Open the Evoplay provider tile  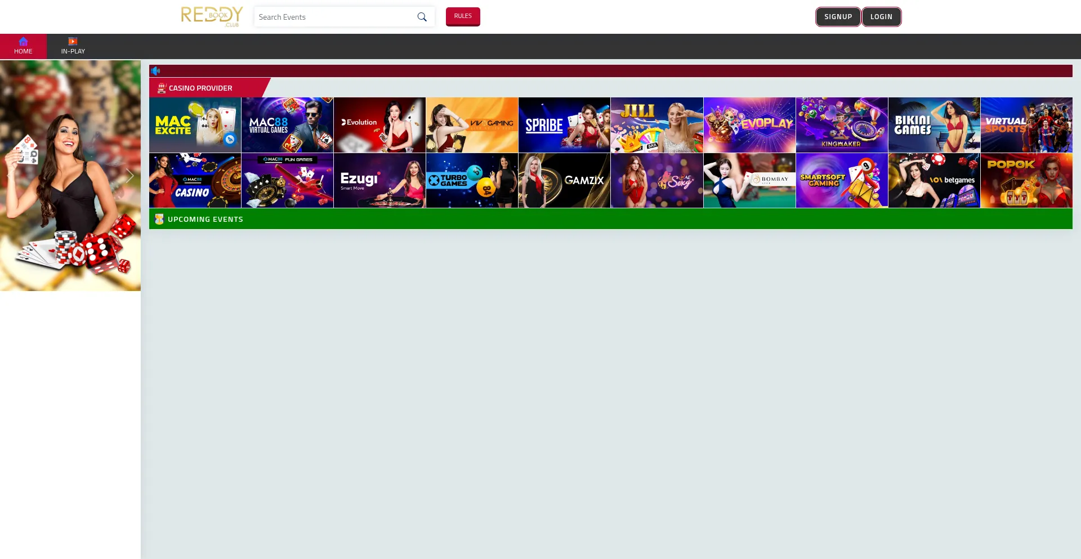pos(749,125)
